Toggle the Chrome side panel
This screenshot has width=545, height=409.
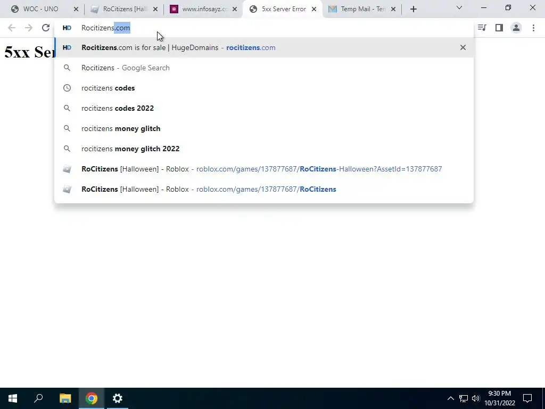pyautogui.click(x=499, y=28)
